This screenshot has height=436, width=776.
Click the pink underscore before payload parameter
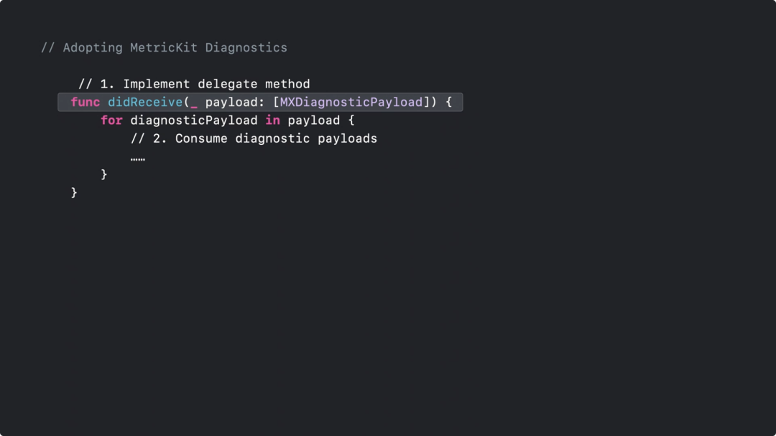click(194, 103)
